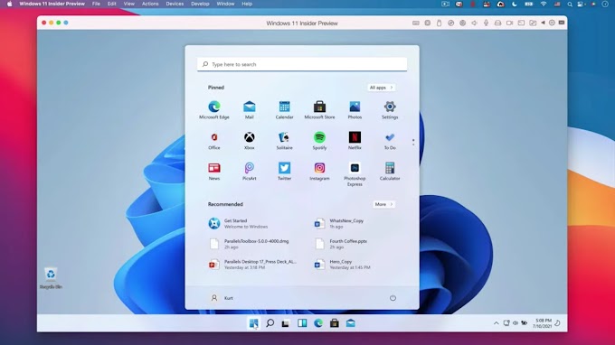
Task: Open the Twitter app
Action: coord(284,171)
